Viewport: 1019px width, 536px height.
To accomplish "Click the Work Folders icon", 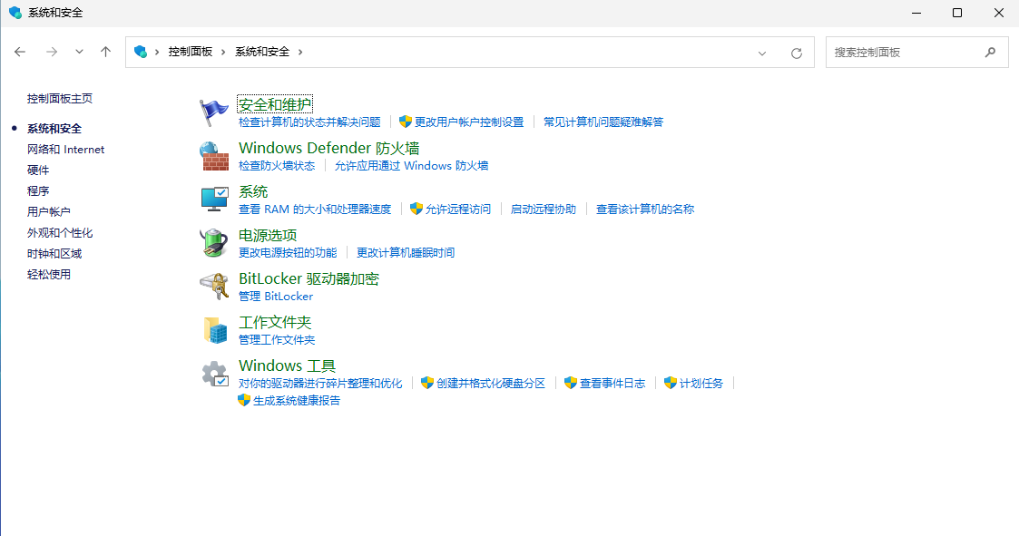I will (214, 329).
